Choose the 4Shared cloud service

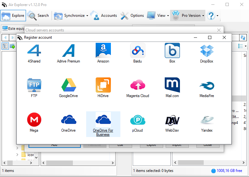(34, 54)
